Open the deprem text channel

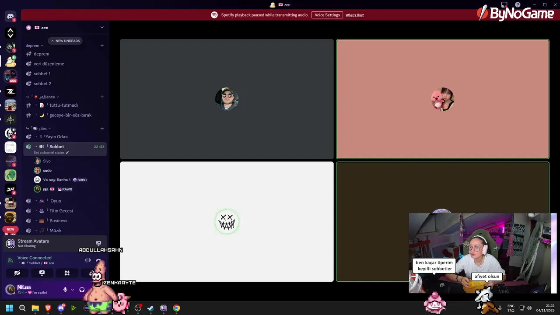pyautogui.click(x=65, y=54)
